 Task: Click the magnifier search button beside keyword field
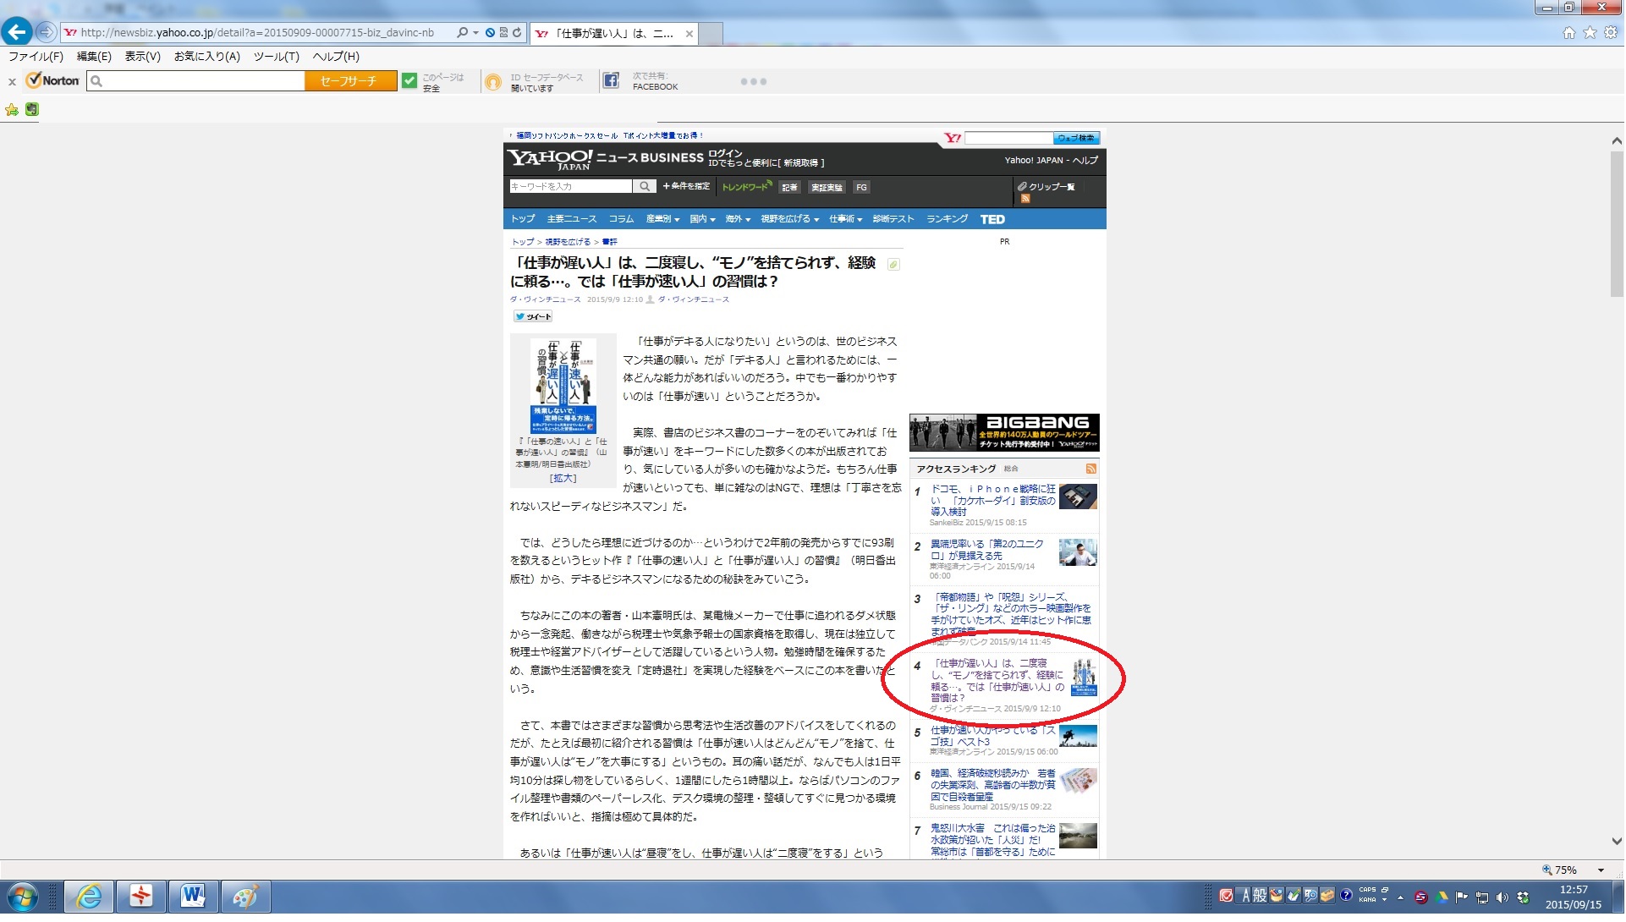645,187
